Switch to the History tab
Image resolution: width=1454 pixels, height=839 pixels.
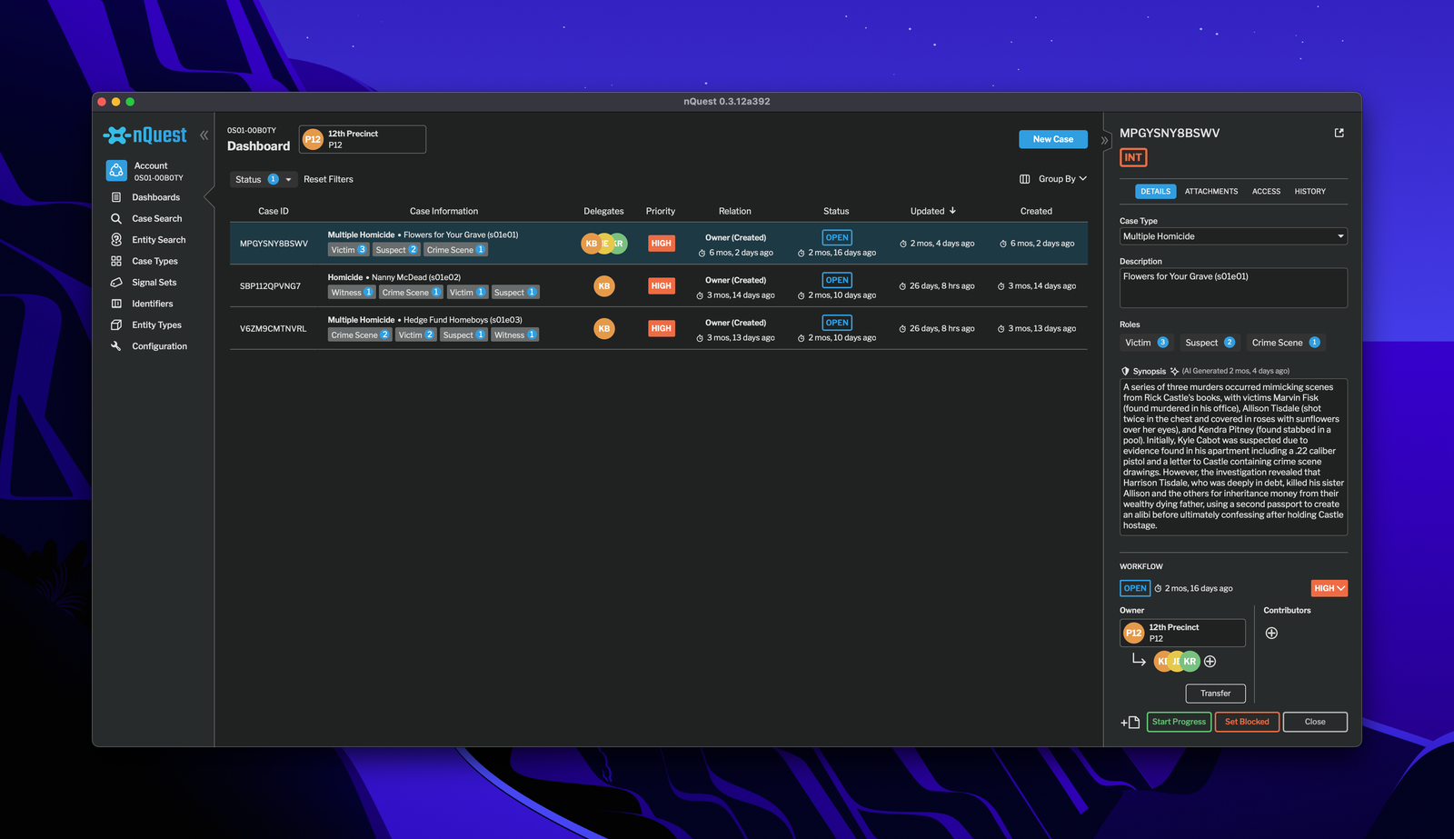pos(1310,192)
